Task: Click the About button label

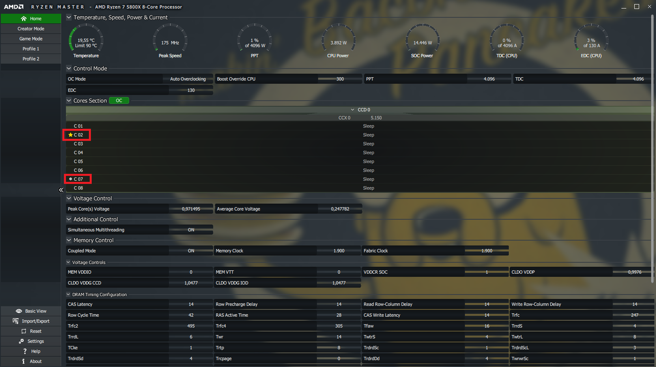Action: point(36,361)
